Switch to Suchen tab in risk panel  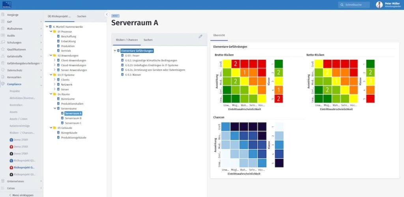click(x=148, y=40)
